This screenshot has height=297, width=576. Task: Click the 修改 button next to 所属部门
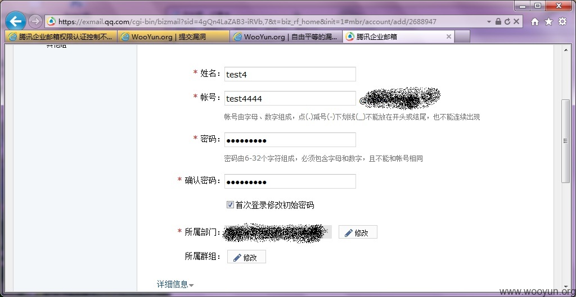(x=358, y=232)
